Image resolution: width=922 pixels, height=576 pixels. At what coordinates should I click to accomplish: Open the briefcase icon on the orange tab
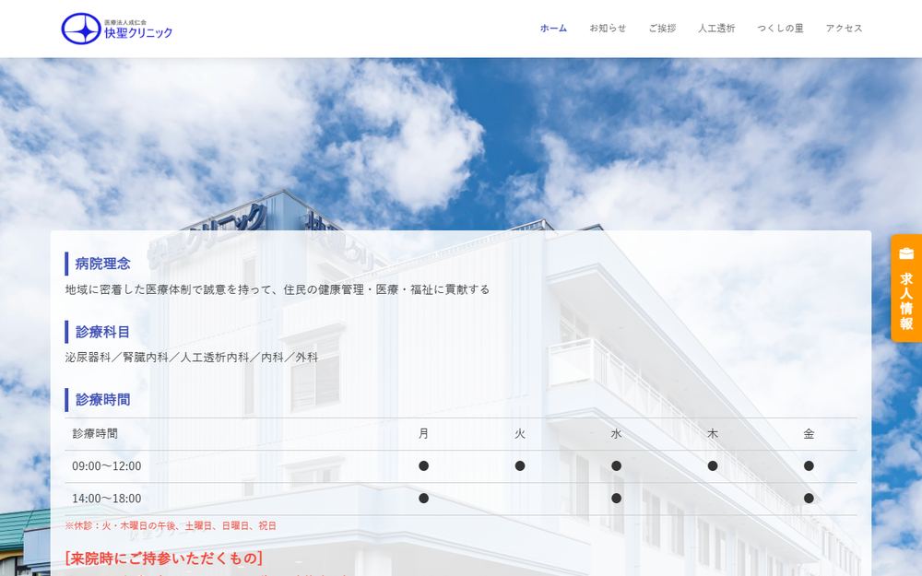906,253
